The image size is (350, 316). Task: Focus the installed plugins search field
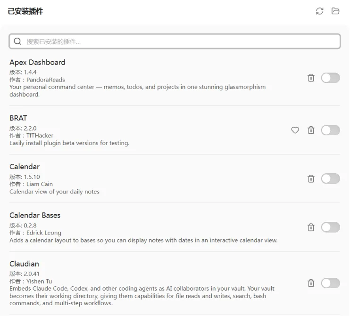pos(175,41)
